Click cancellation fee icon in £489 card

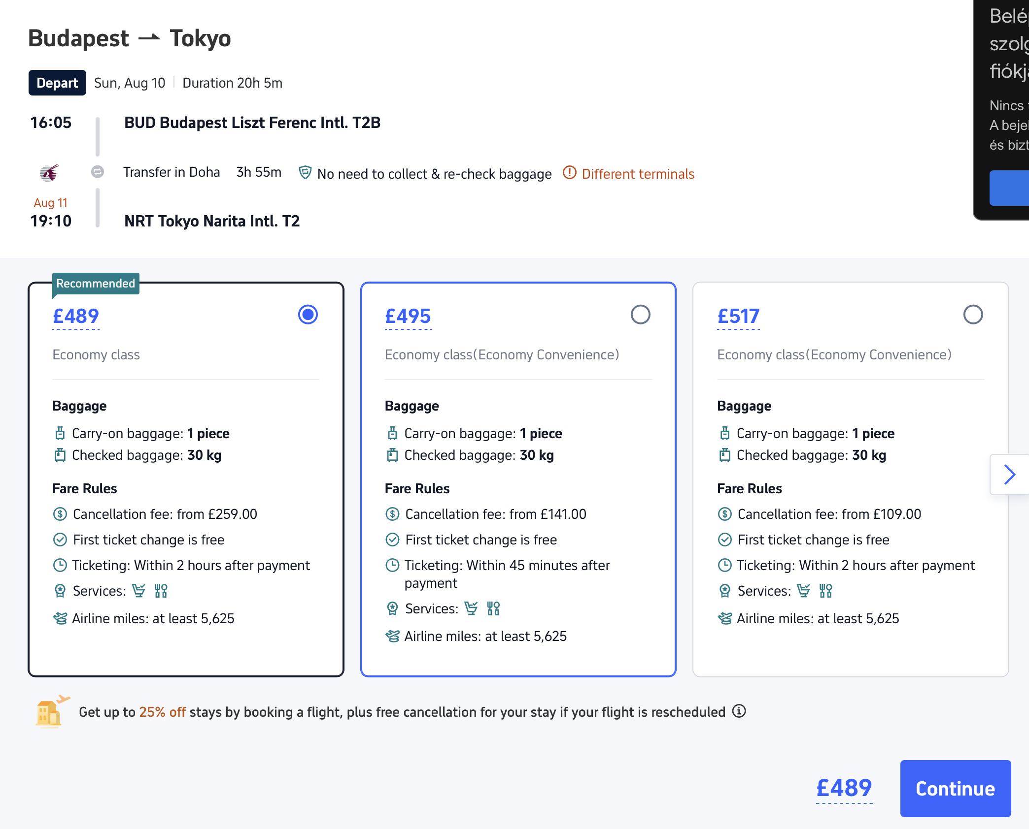click(x=60, y=514)
